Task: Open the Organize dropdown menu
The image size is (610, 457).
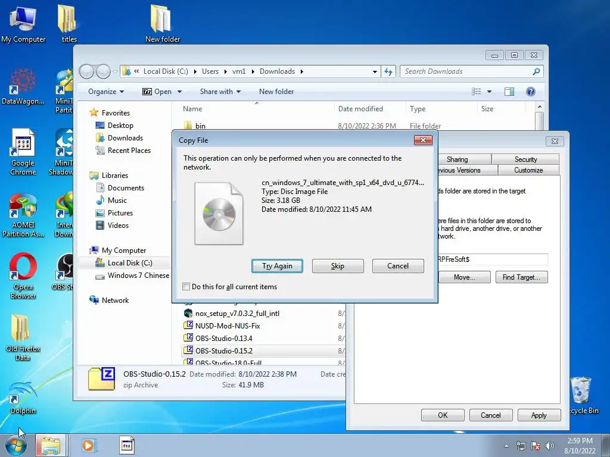Action: (x=106, y=92)
